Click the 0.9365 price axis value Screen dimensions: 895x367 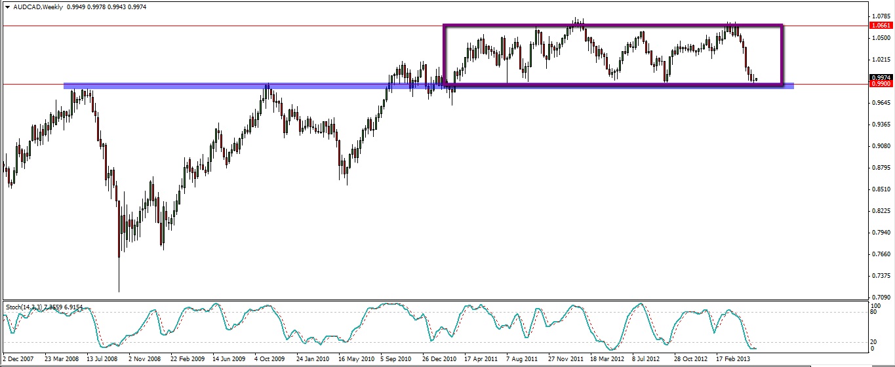pyautogui.click(x=881, y=124)
